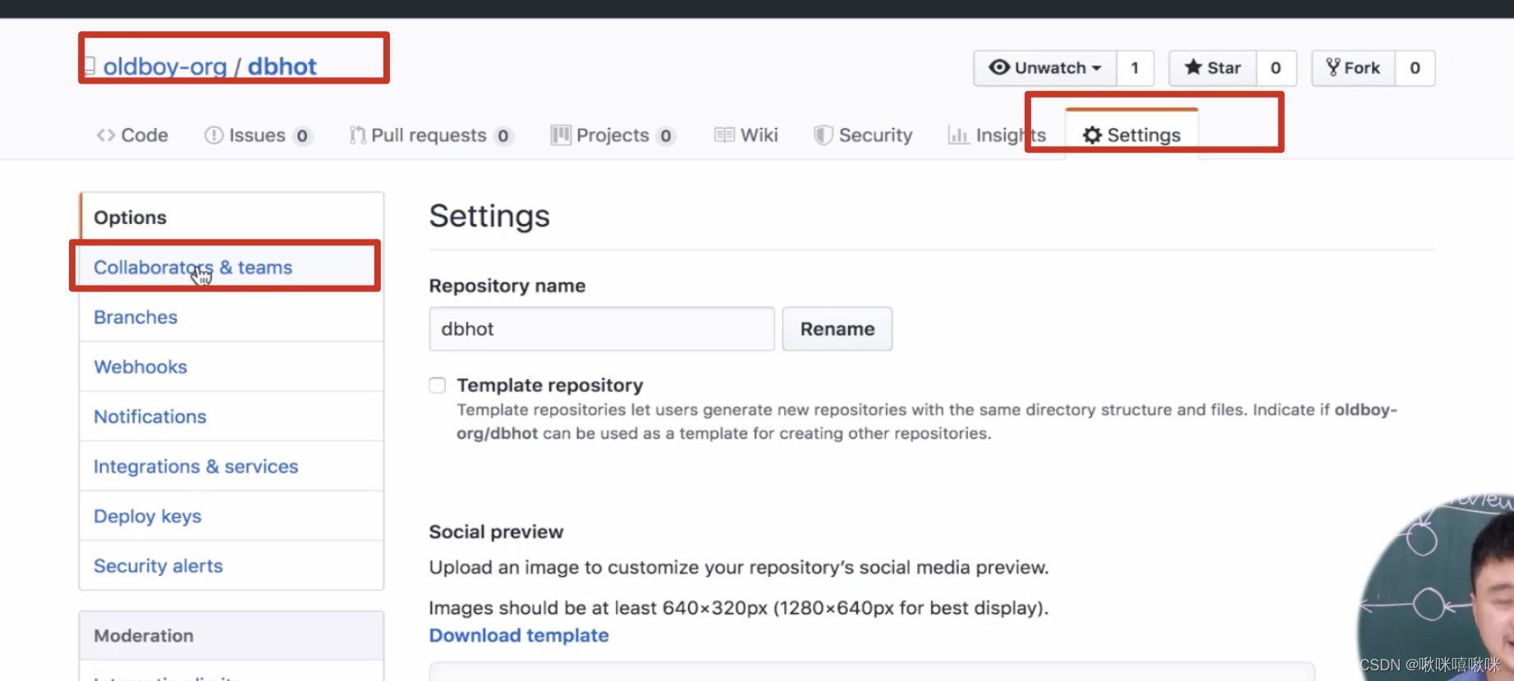This screenshot has width=1514, height=681.
Task: Click the repository icon beside oldboy-org
Action: [90, 66]
